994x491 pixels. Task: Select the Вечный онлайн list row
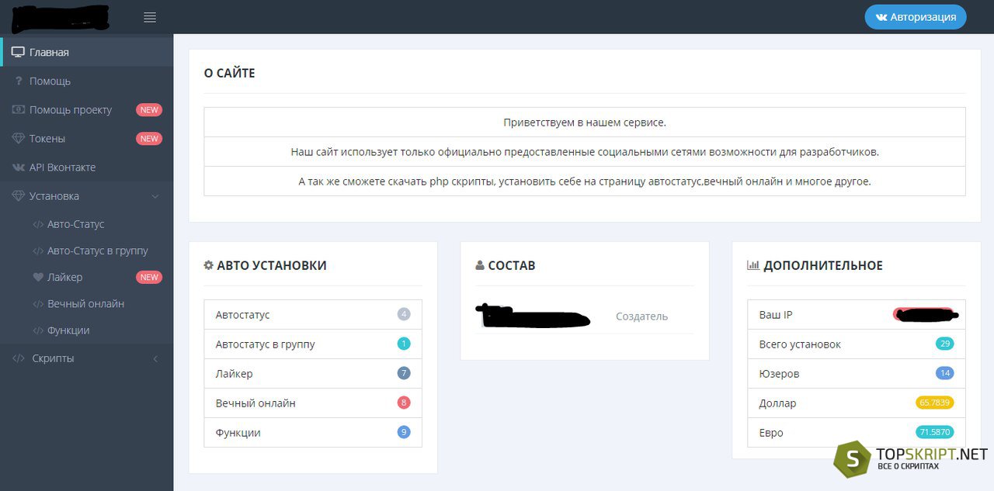pos(313,403)
